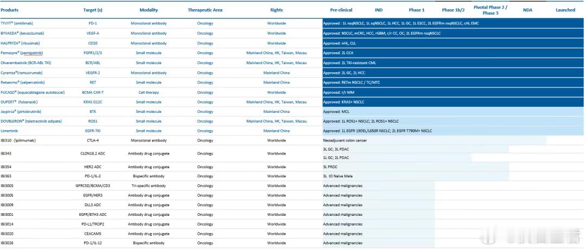Click the EGFR/B7H3 ADC target cell

coord(93,215)
